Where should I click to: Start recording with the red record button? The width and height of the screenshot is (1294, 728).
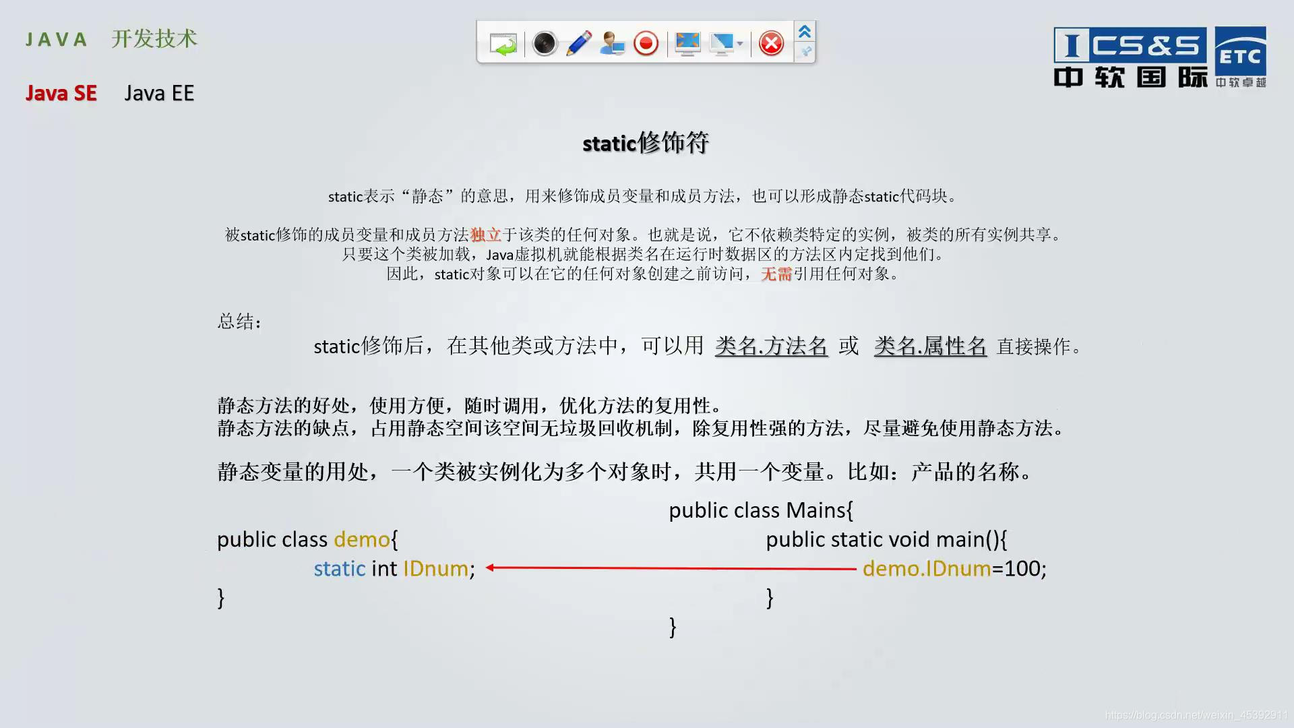point(646,44)
